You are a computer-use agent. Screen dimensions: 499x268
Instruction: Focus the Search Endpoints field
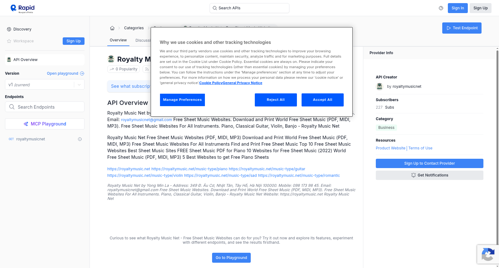(45, 107)
